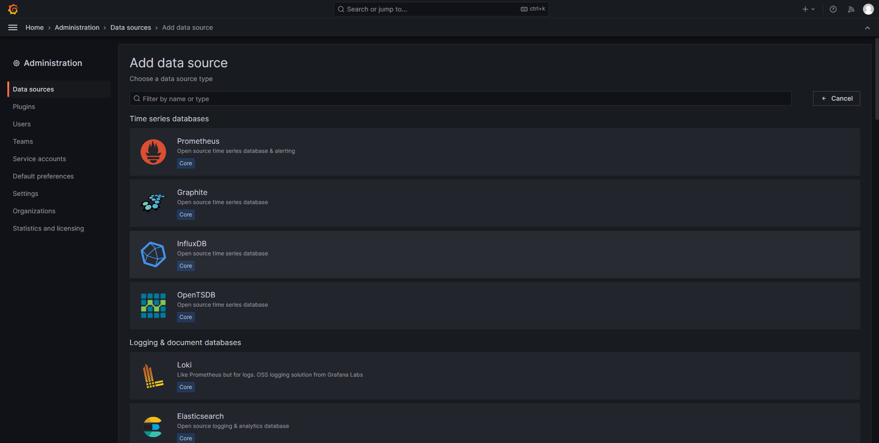
Task: Click the Loki logo icon
Action: tap(153, 376)
